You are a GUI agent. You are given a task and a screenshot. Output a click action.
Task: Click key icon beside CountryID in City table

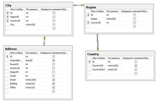pos(8,21)
